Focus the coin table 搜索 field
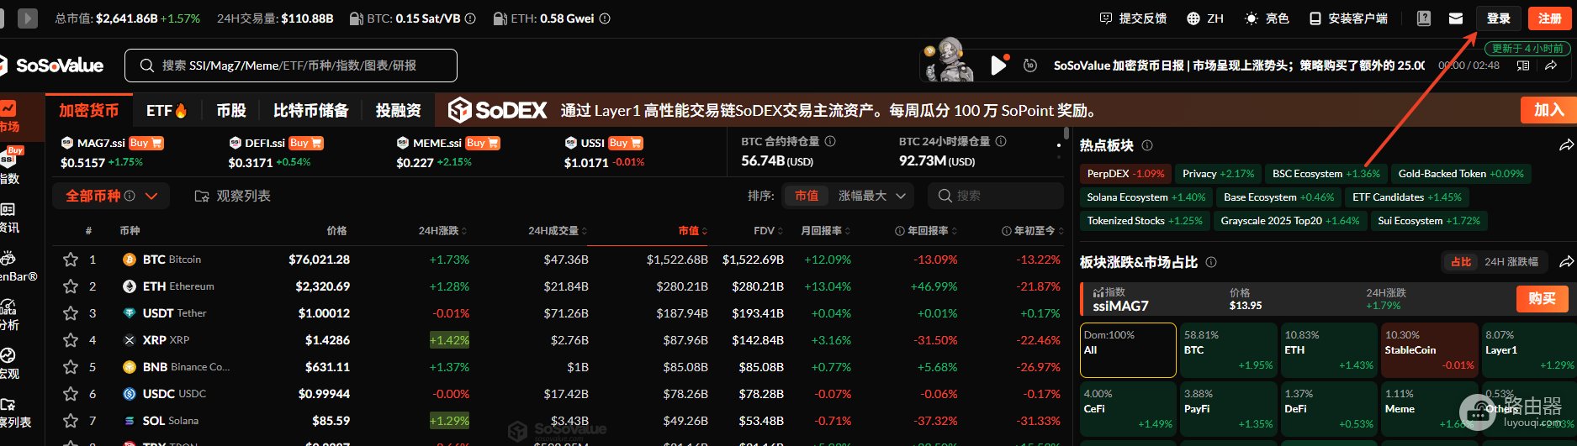 click(996, 196)
